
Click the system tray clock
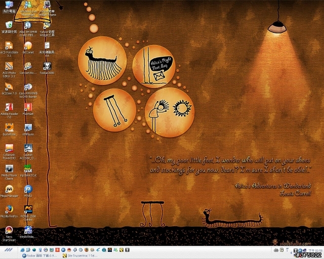(315, 250)
